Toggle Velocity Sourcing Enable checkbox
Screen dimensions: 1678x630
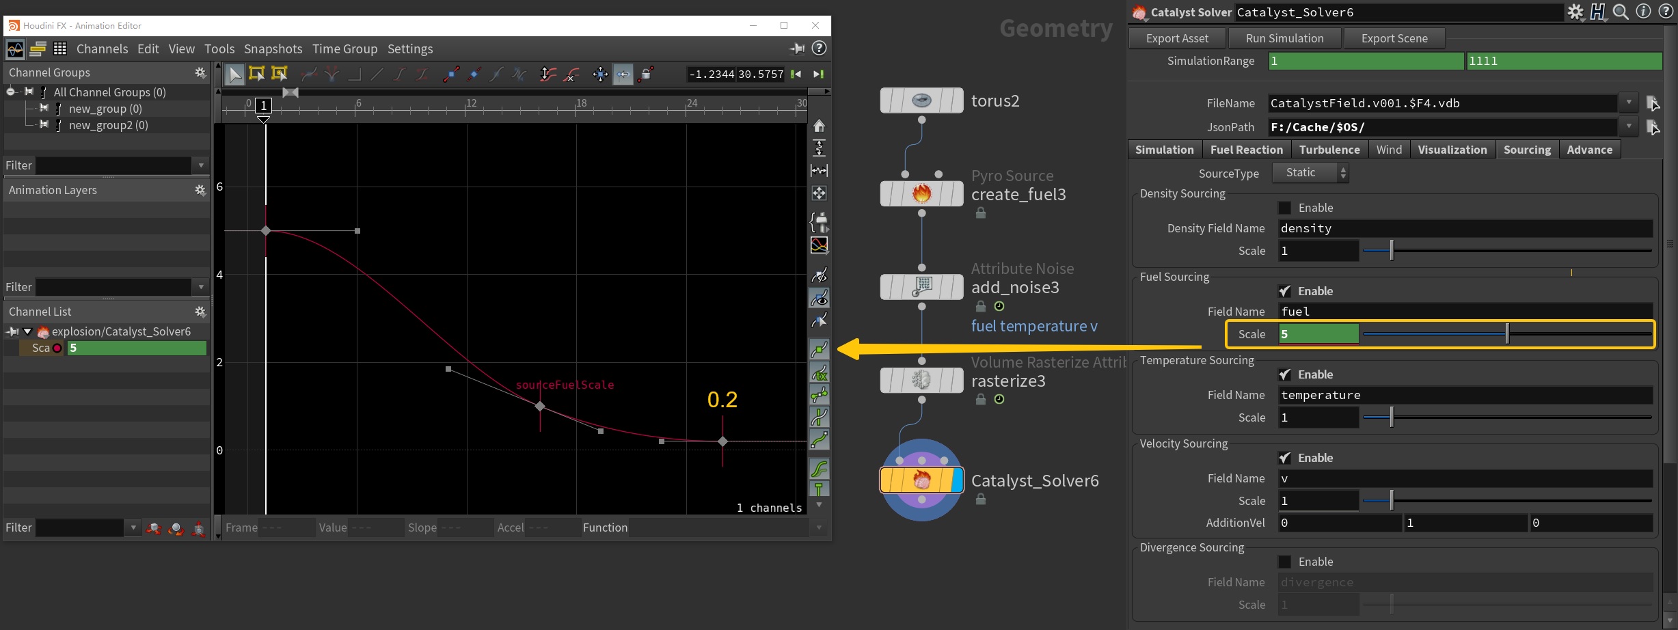click(1285, 458)
